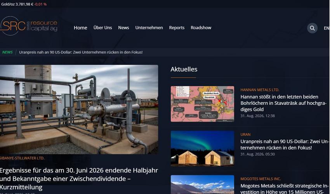Click the HANNAN METALS LTD. label
Viewport: 330px width, 194px height.
pos(260,90)
